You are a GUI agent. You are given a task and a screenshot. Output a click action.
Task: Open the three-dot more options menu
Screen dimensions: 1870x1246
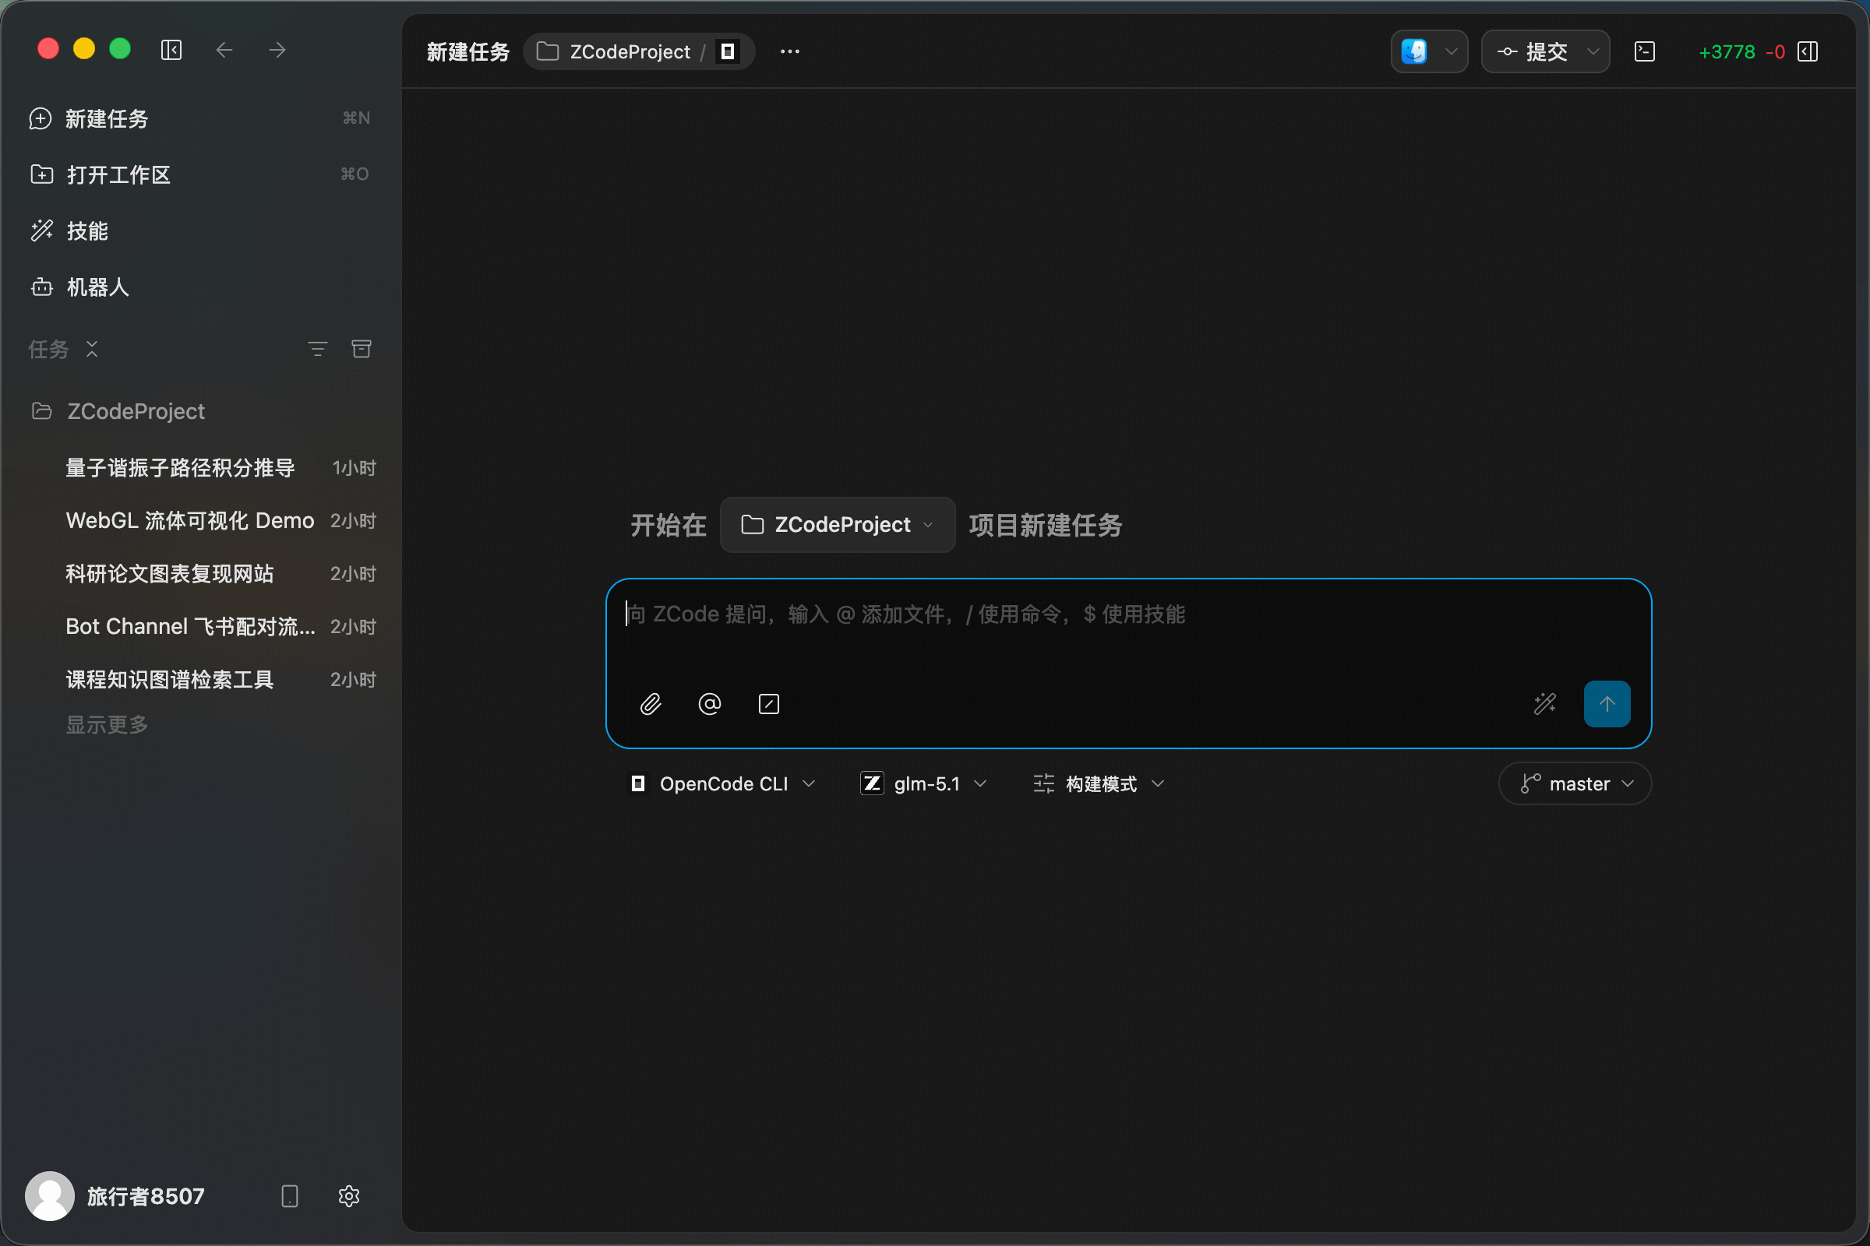789,51
